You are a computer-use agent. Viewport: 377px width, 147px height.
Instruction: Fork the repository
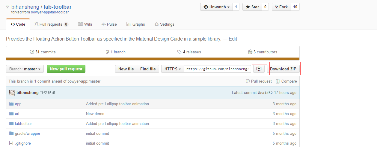click(281, 7)
